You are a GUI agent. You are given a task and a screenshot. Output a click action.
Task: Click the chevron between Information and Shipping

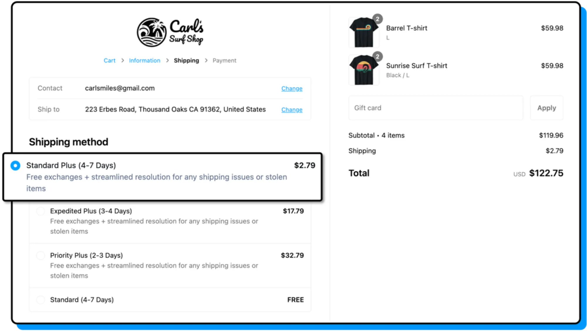coord(167,61)
